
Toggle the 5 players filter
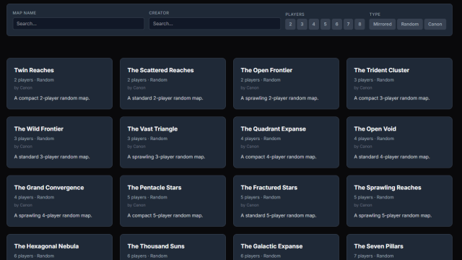(x=325, y=24)
